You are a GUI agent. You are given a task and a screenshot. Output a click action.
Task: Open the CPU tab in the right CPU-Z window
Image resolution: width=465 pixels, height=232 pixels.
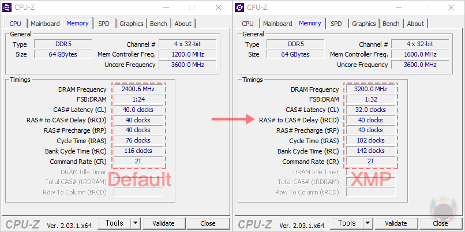pyautogui.click(x=248, y=24)
